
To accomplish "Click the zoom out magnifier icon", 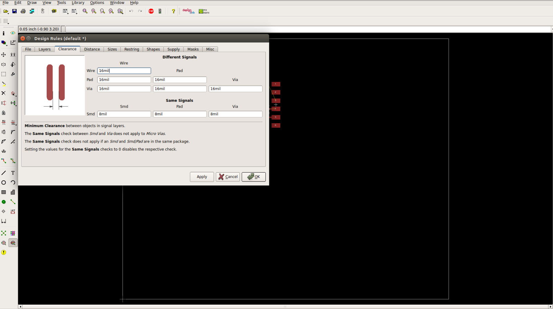I will click(102, 11).
